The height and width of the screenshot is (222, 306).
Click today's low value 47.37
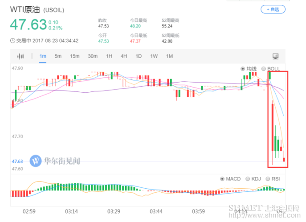coord(135,41)
